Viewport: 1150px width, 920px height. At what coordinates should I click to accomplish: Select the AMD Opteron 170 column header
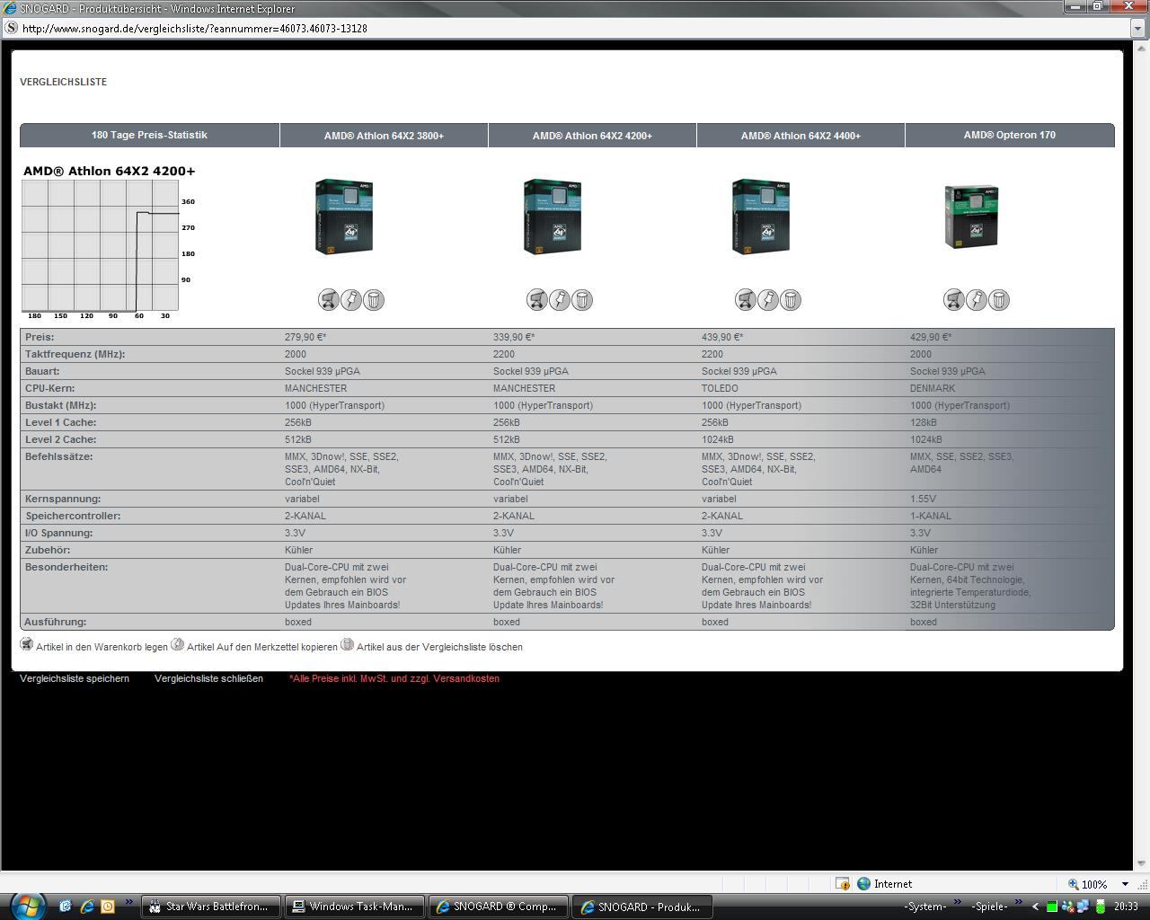(1010, 136)
